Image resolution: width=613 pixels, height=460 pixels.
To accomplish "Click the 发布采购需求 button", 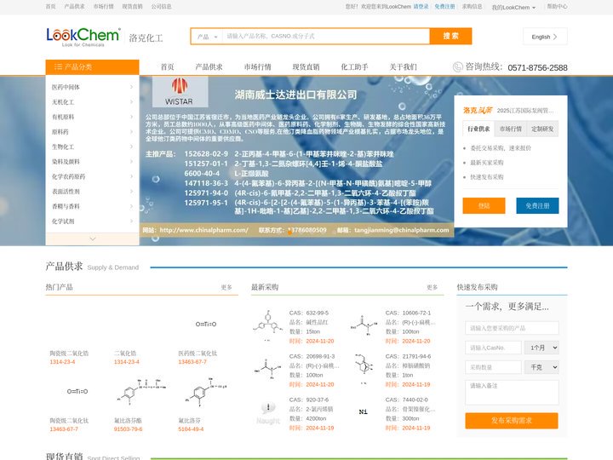I will coord(512,421).
